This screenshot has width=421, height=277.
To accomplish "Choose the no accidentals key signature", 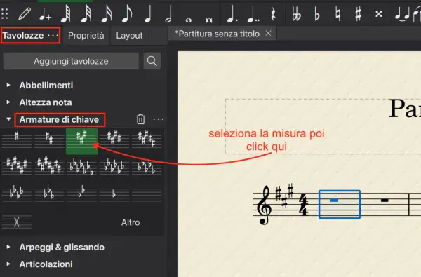I will [x=147, y=194].
